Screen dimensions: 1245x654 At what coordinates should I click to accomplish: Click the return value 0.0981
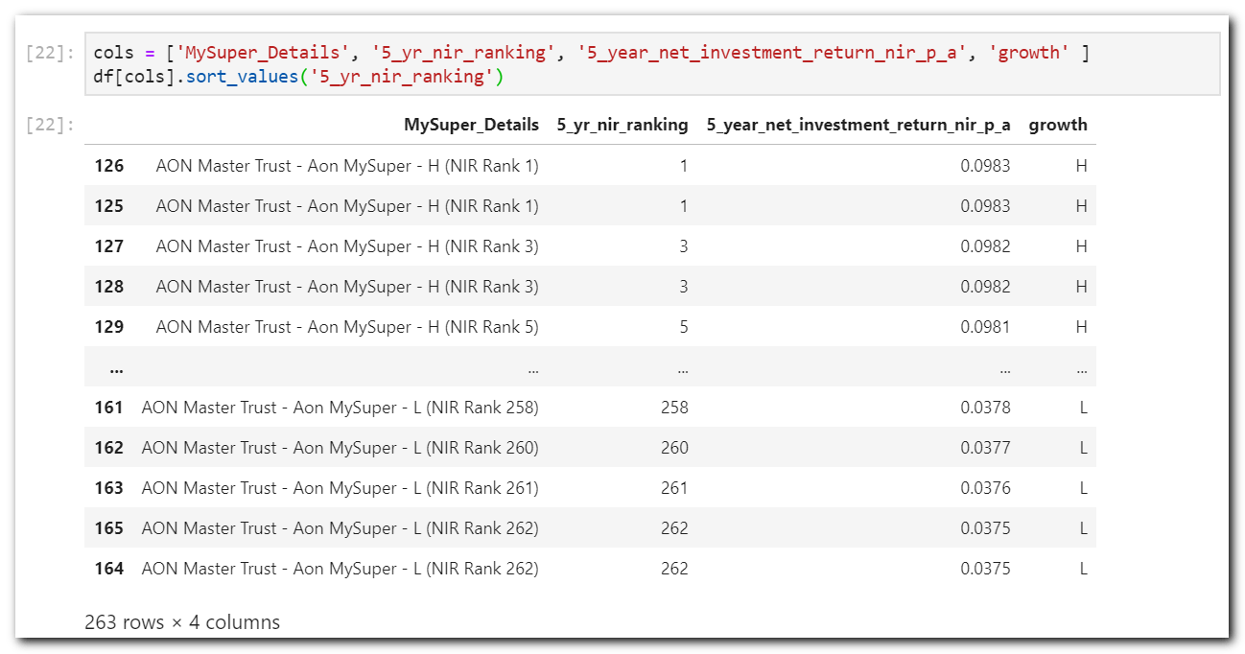pos(985,327)
